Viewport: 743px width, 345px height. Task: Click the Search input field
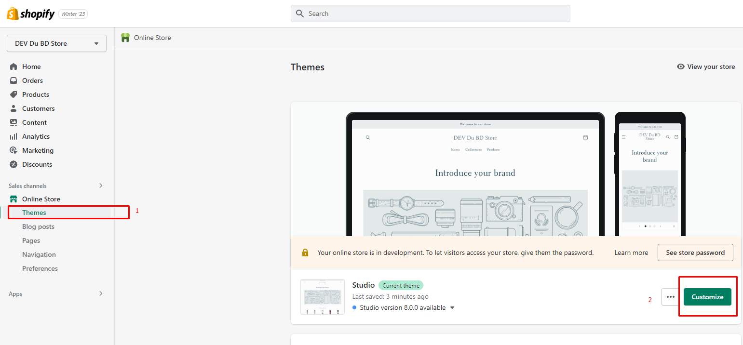[x=430, y=13]
